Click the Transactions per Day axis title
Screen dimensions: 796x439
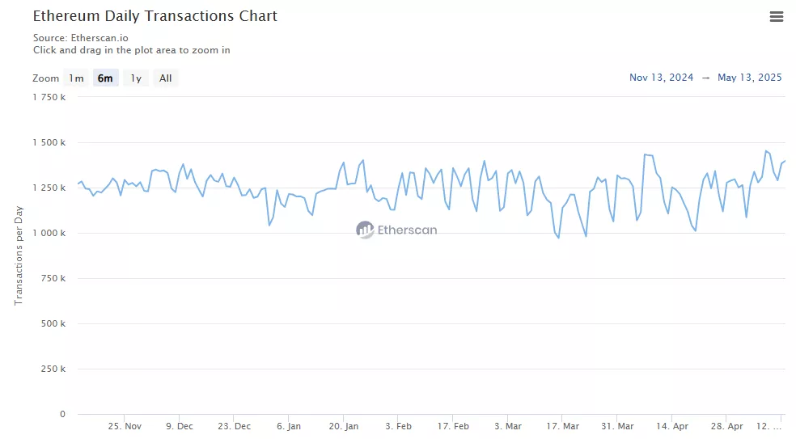click(18, 256)
